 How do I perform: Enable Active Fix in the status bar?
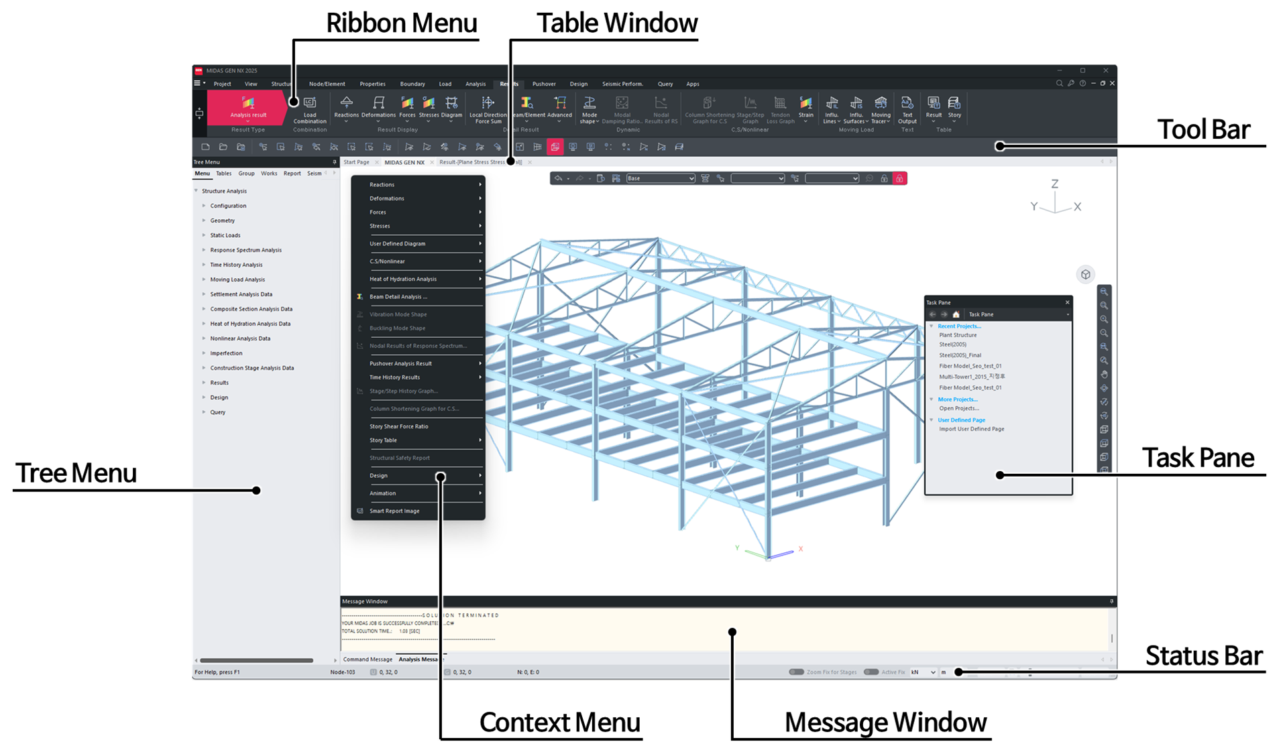[871, 672]
